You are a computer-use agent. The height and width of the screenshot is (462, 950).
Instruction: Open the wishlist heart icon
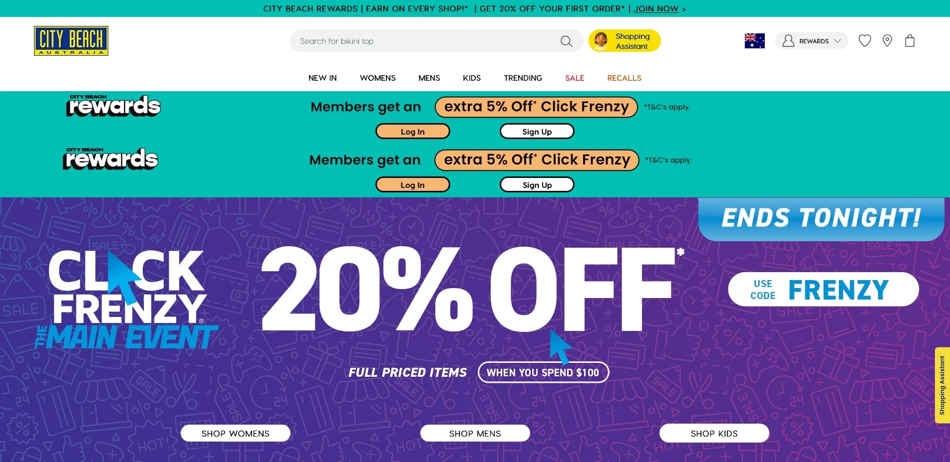click(x=865, y=40)
